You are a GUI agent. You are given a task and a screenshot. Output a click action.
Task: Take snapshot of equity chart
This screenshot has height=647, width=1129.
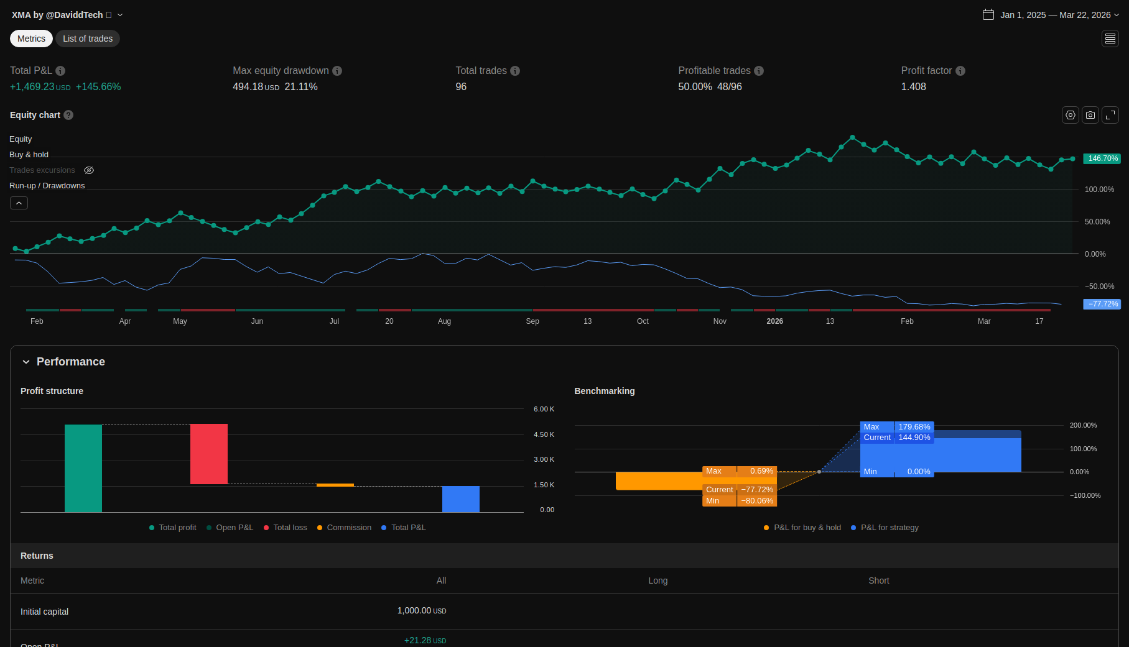pyautogui.click(x=1090, y=115)
